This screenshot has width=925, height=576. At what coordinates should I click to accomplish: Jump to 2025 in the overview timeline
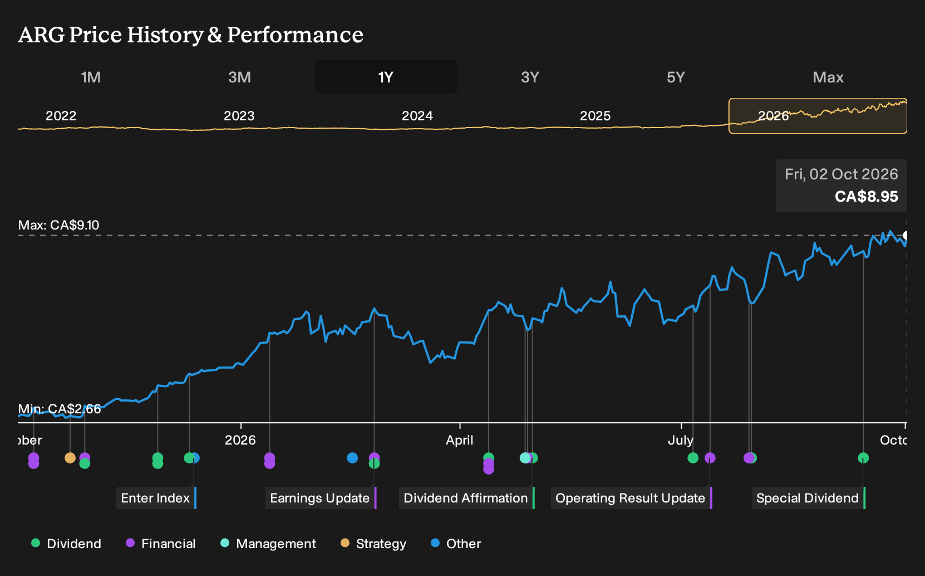(x=595, y=116)
